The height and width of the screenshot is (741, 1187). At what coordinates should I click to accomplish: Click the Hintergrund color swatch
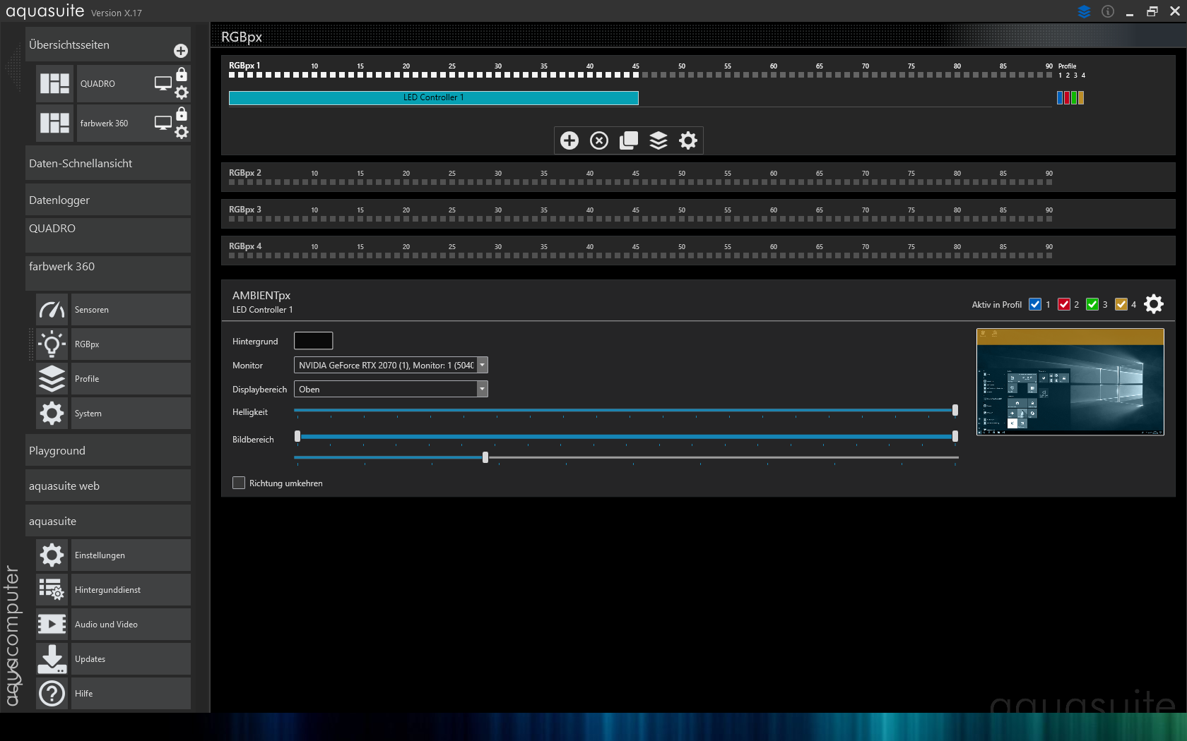tap(313, 341)
